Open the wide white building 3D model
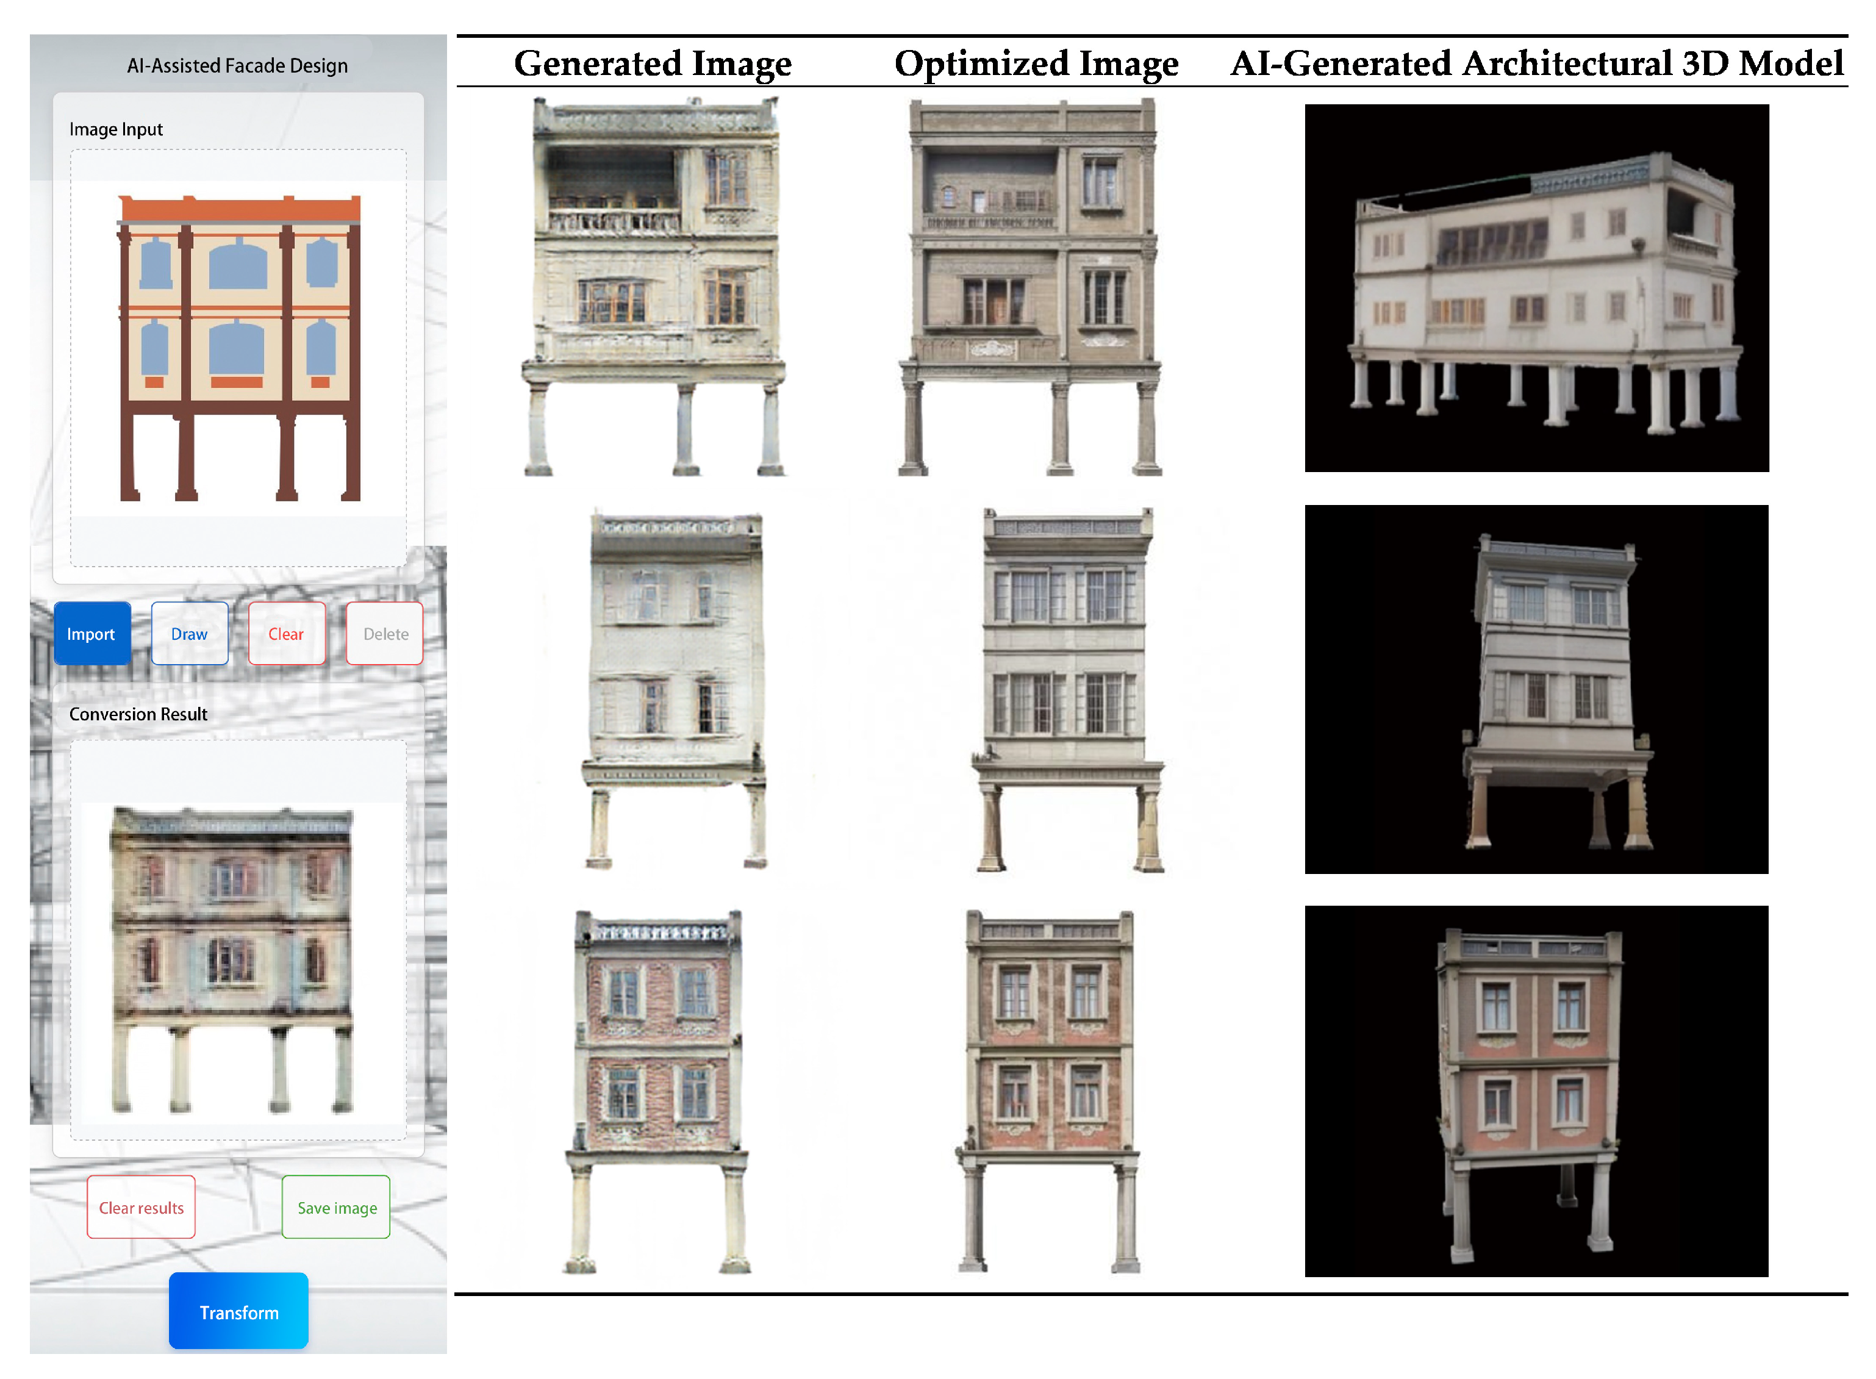Viewport: 1876px width, 1379px height. [x=1536, y=288]
